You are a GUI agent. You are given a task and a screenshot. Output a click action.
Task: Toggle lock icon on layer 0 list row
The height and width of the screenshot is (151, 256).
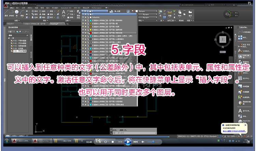point(88,14)
